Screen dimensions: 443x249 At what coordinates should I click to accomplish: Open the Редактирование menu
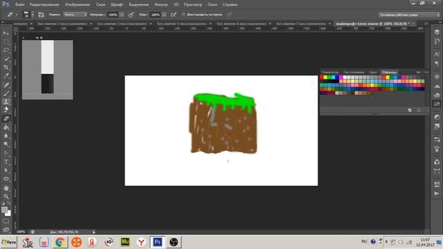[x=44, y=5]
